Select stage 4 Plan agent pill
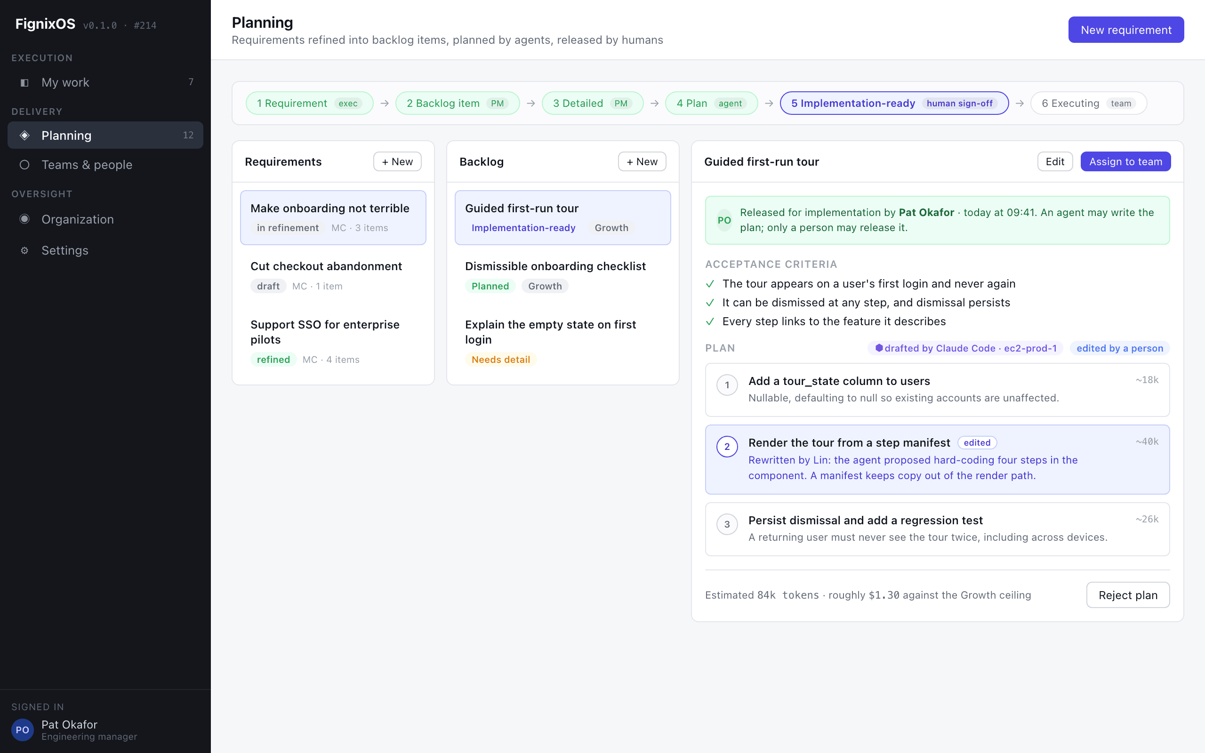This screenshot has width=1205, height=753. (x=711, y=103)
